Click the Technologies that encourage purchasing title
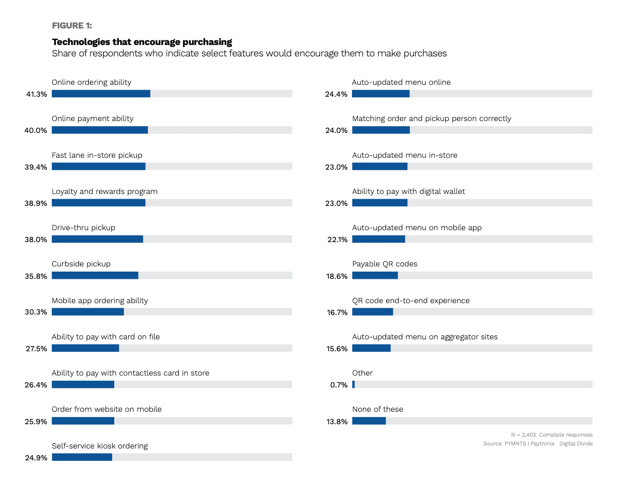The width and height of the screenshot is (625, 493). 142,42
